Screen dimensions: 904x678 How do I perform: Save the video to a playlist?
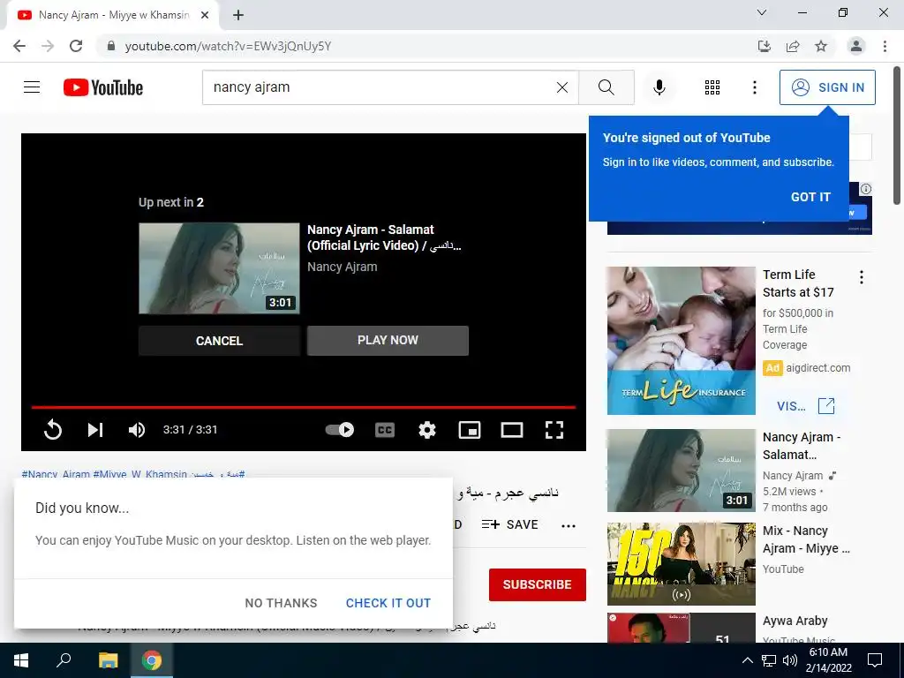pos(509,524)
